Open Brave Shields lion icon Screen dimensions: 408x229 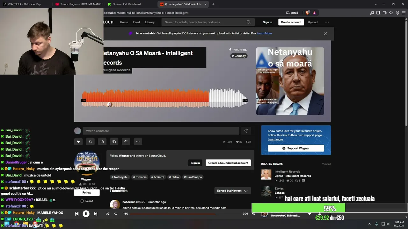[x=307, y=13]
